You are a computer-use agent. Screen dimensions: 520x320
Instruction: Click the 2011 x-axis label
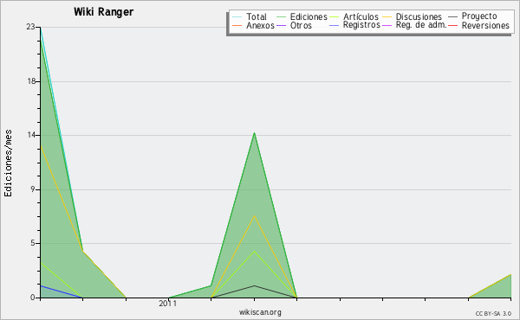[168, 304]
